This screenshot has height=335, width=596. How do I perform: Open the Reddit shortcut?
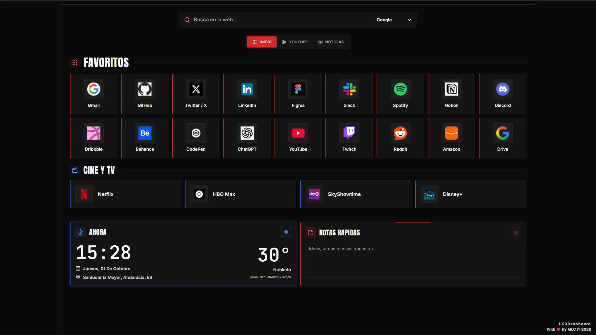click(x=400, y=138)
